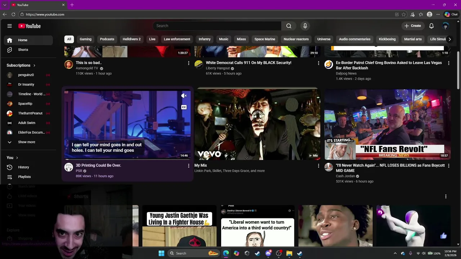Open File Explorer from taskbar
This screenshot has height=259, width=461.
point(289,253)
